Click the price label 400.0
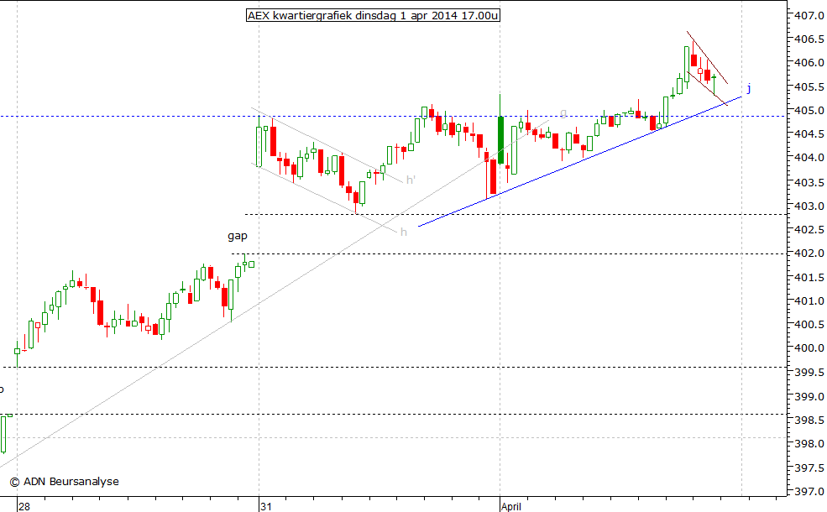The image size is (827, 512). [x=809, y=348]
